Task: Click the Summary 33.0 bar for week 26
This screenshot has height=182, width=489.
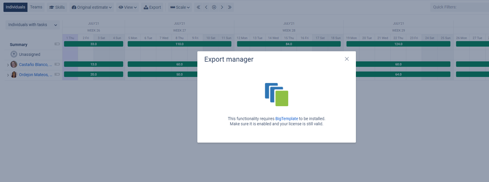Action: click(x=93, y=44)
